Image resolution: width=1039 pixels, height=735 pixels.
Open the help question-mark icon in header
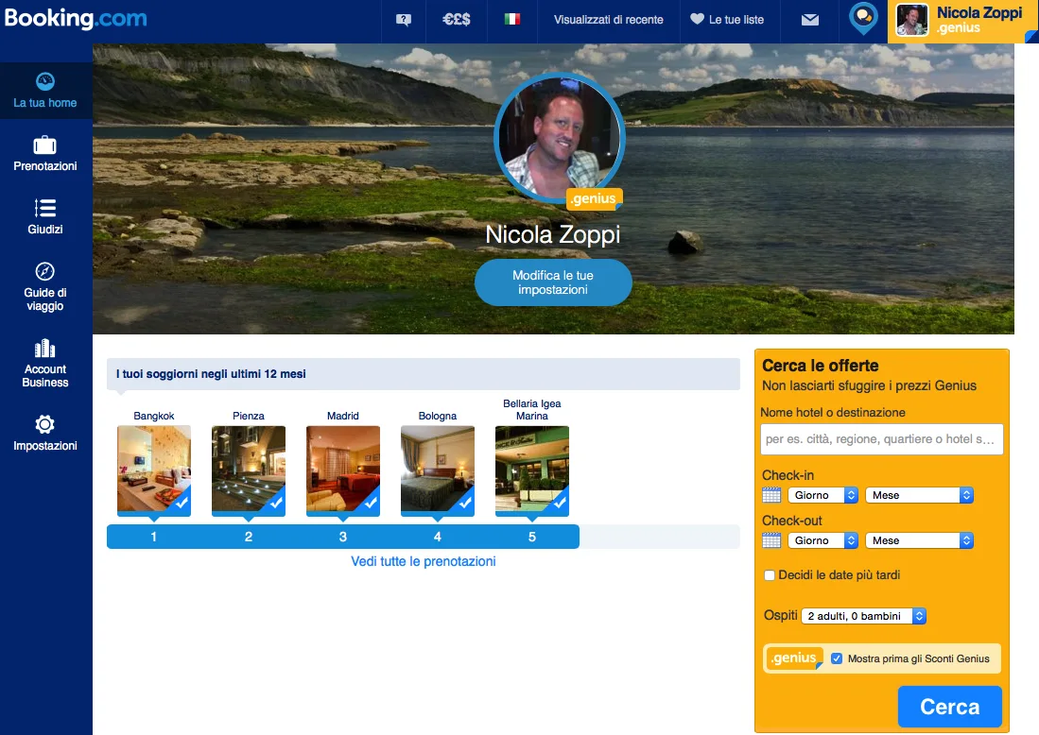pos(404,20)
